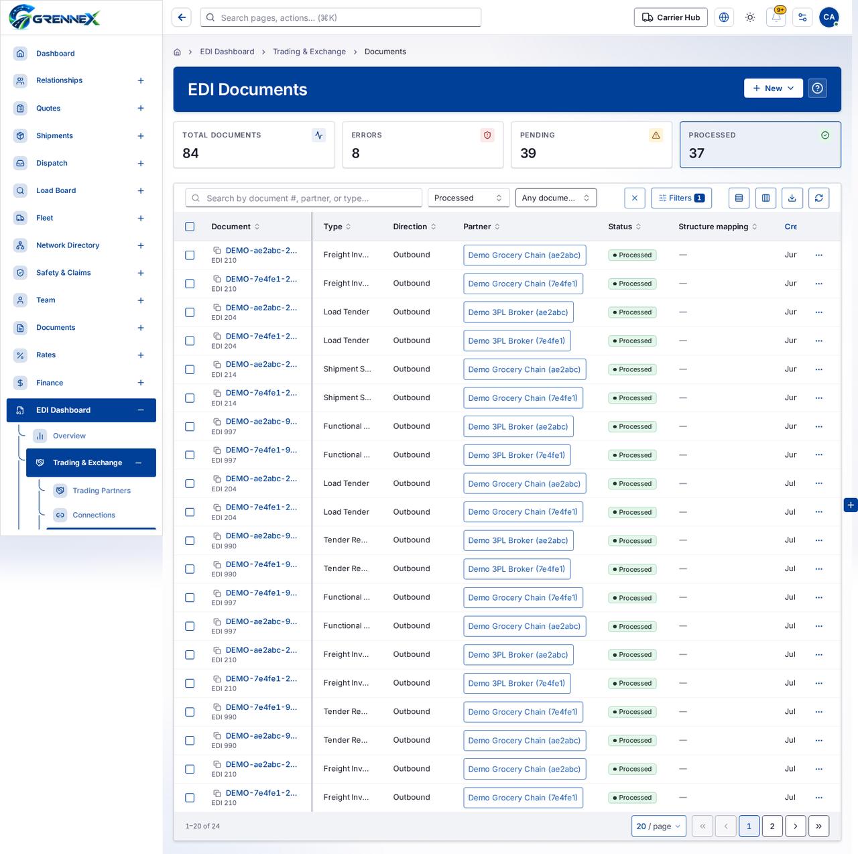Open the column visibility settings icon

pos(765,198)
